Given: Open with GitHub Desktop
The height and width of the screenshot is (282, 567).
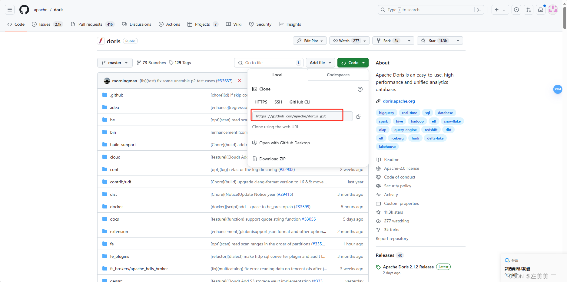Looking at the screenshot, I should point(284,143).
